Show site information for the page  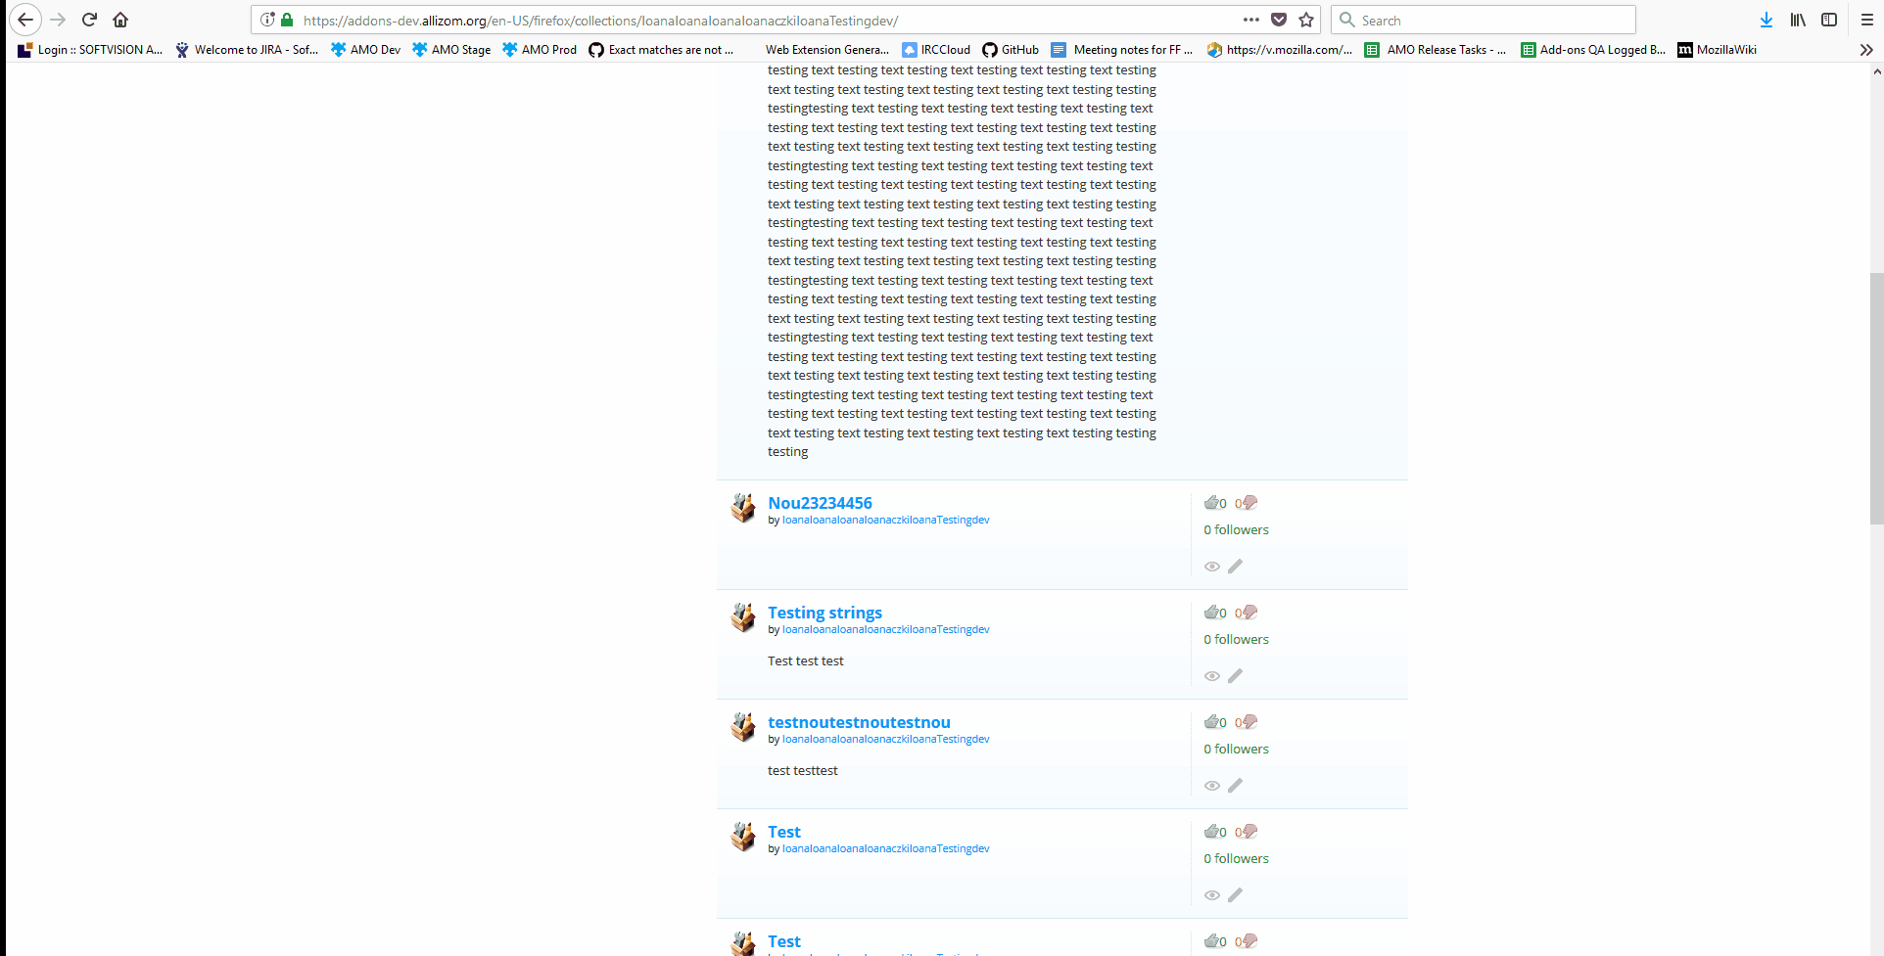[267, 20]
